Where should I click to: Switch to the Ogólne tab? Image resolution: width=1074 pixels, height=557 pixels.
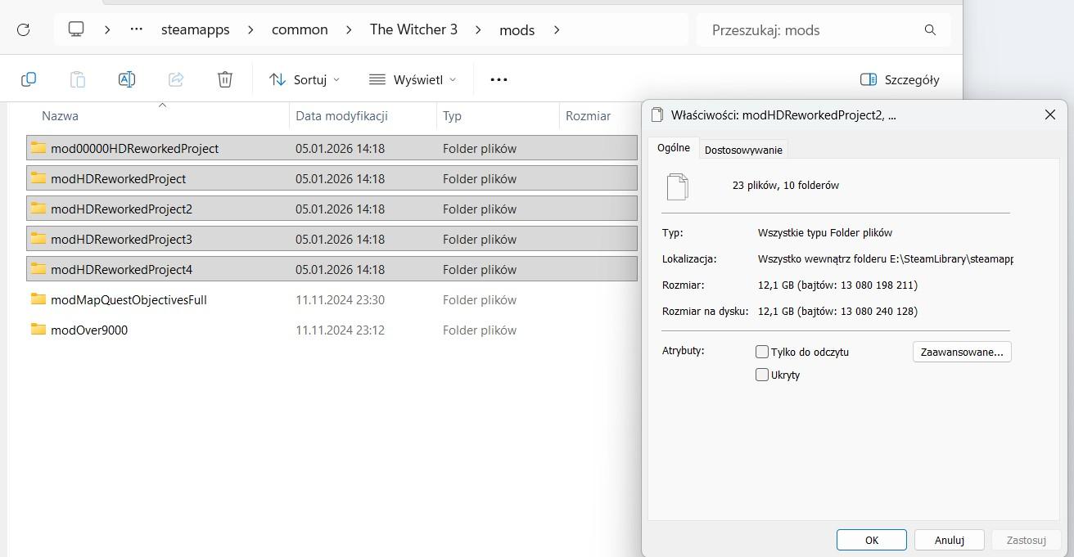click(674, 148)
